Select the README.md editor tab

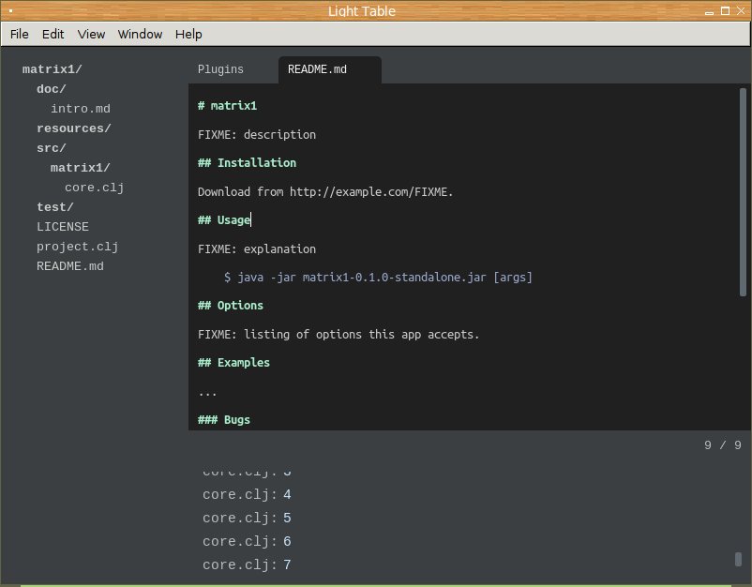pos(317,69)
